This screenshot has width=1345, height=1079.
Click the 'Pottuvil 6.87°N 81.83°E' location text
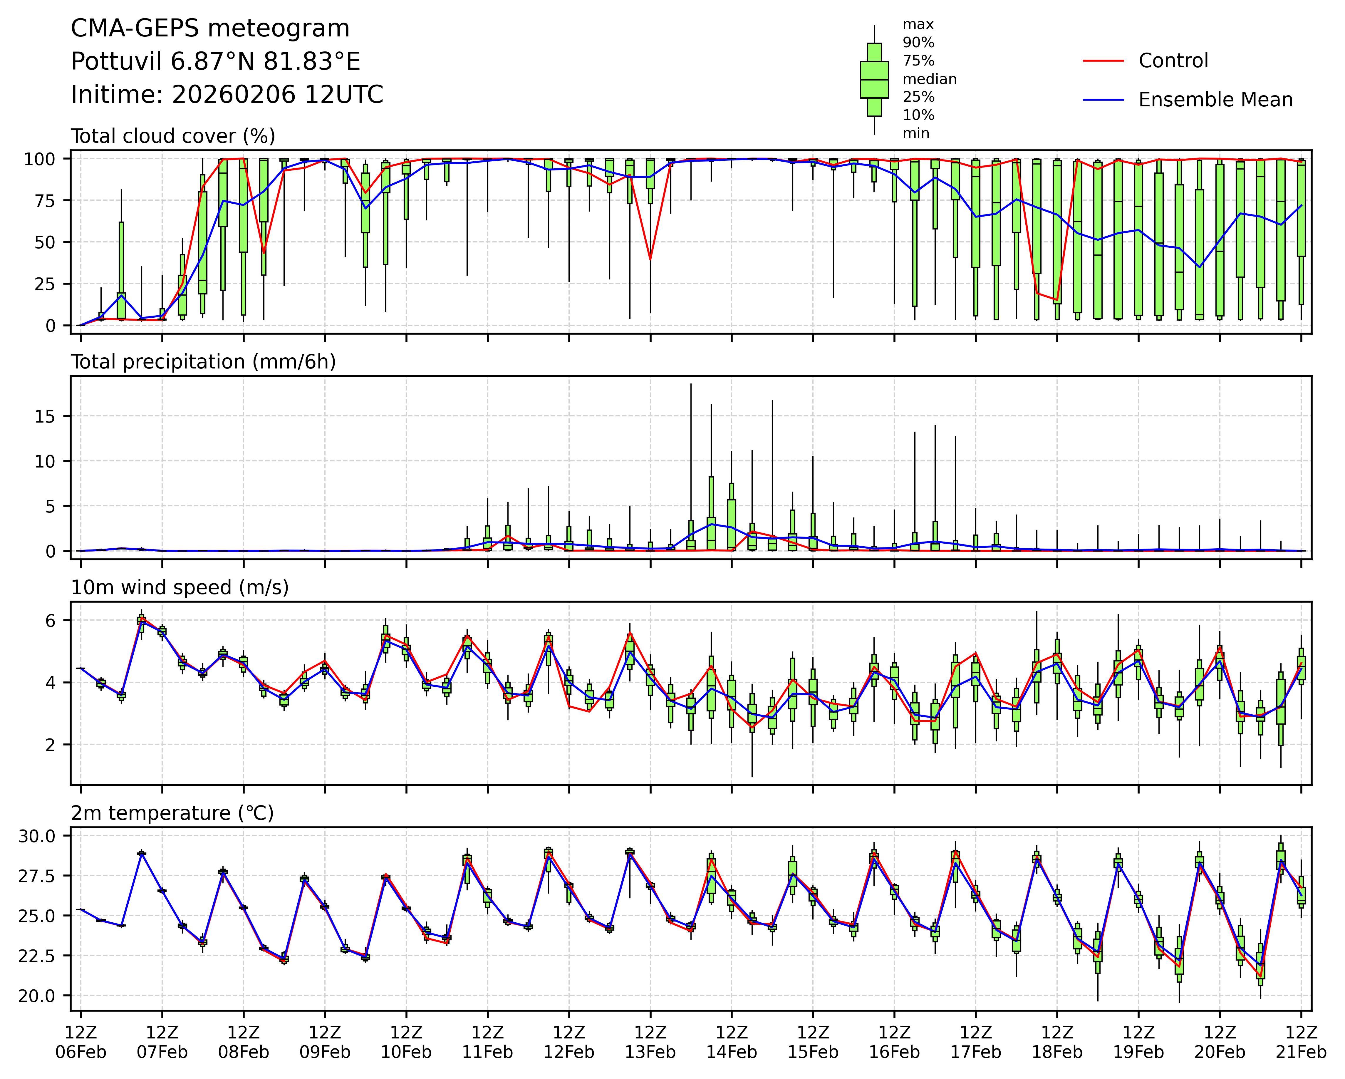215,62
